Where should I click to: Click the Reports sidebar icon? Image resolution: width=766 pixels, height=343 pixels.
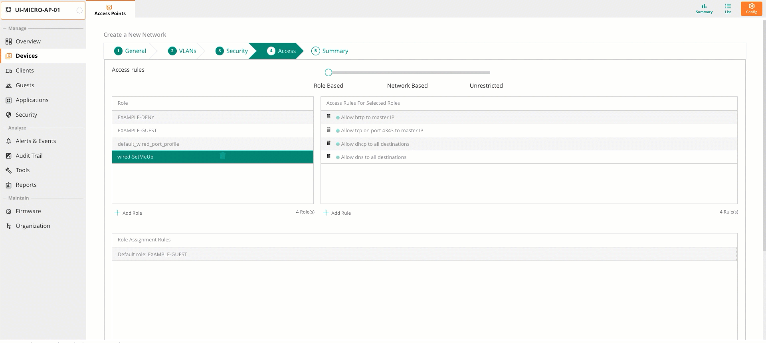point(8,185)
